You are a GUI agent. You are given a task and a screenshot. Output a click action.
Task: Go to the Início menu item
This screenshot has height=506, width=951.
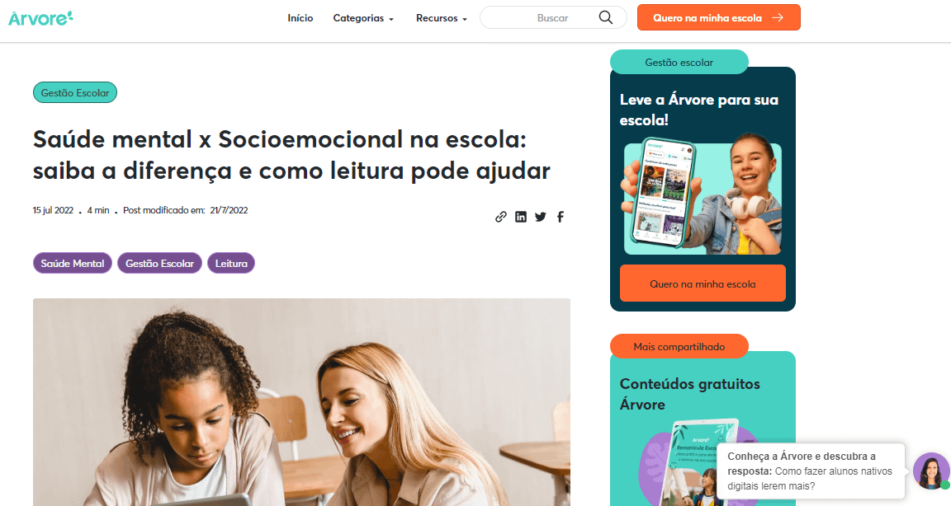pos(300,18)
